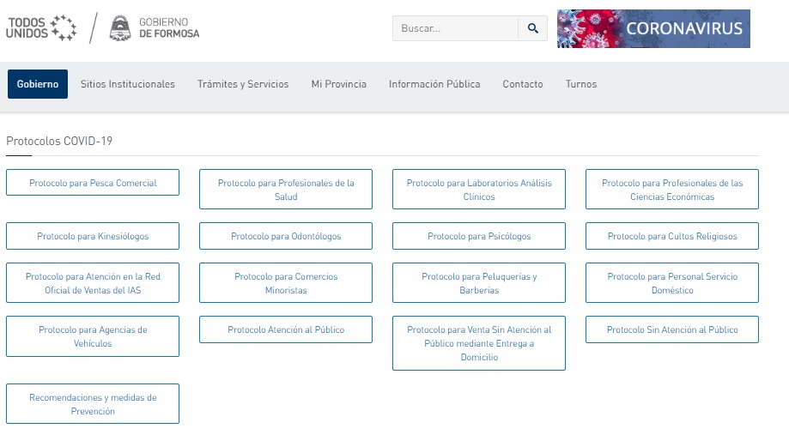Open the Turnos menu item
Image resolution: width=789 pixels, height=435 pixels.
(x=581, y=84)
